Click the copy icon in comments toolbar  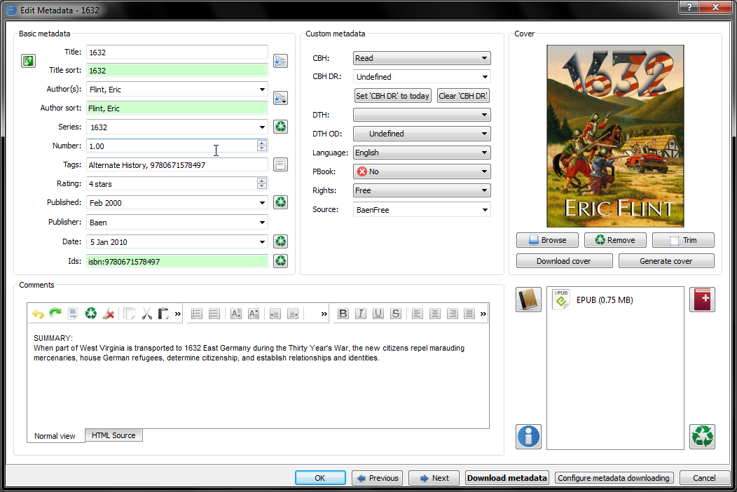[130, 314]
